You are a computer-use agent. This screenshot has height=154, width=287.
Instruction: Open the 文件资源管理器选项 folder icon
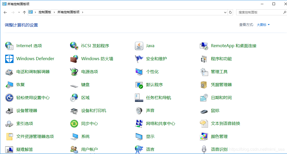[x=9, y=137]
